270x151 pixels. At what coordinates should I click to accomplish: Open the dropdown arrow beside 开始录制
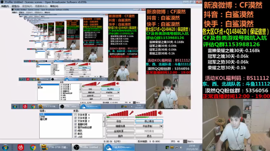point(161,126)
